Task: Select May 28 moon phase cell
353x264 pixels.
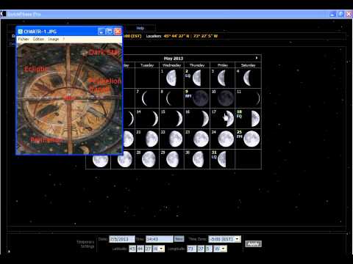Action: 147,159
